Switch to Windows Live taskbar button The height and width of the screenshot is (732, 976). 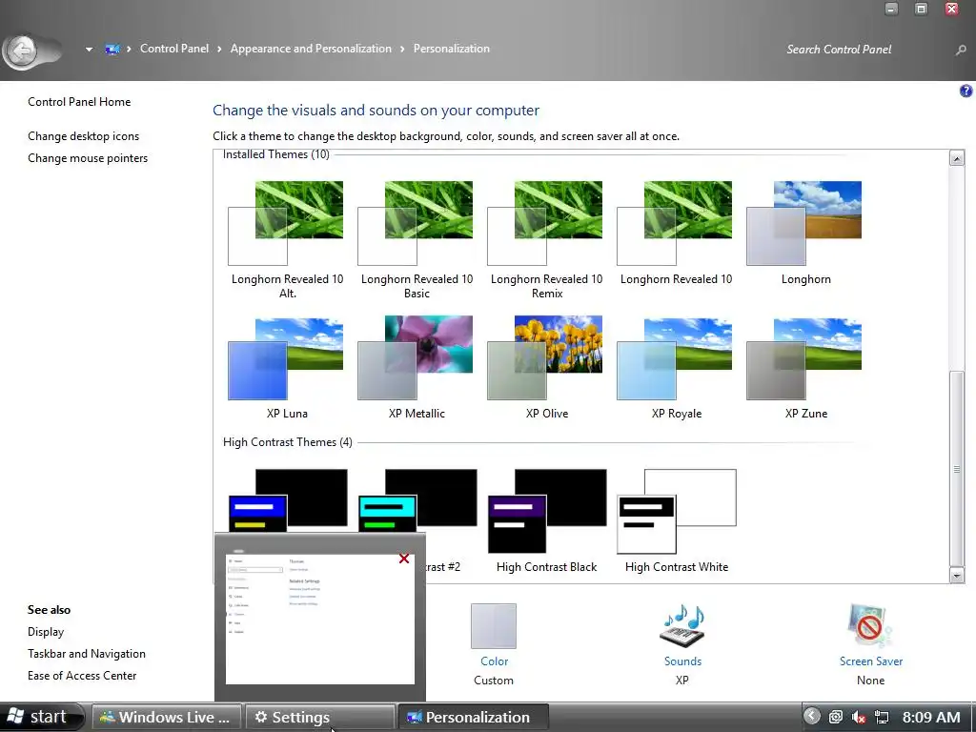[x=167, y=717]
